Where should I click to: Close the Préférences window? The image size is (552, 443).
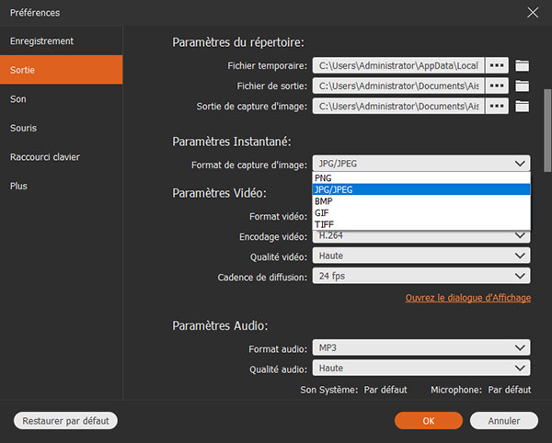tap(533, 13)
